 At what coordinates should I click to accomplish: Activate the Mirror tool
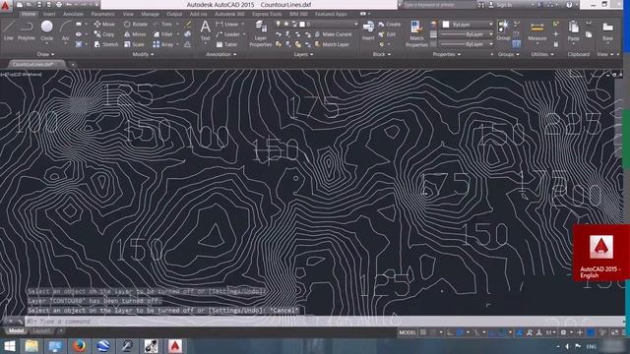pyautogui.click(x=136, y=34)
